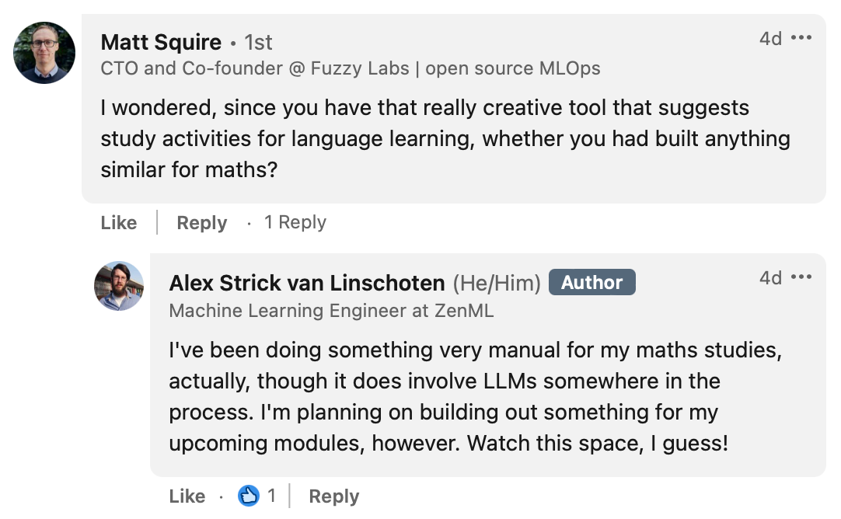Open the Alex Strick van Linschoten name link
Screen dimensions: 841x519
pos(307,283)
